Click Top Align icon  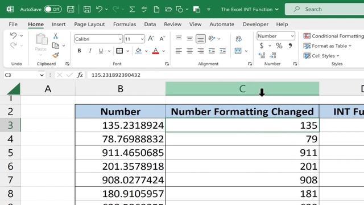pyautogui.click(x=179, y=38)
